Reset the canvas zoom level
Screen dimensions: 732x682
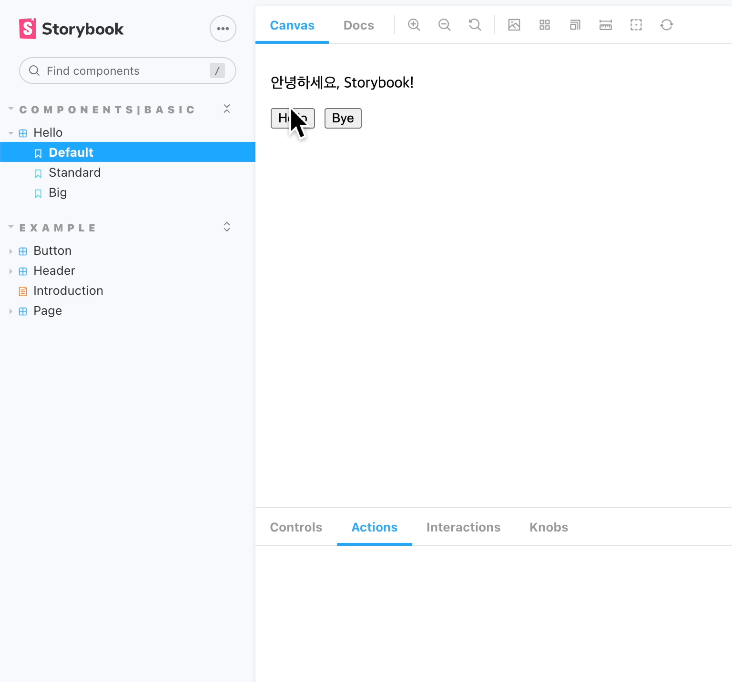[475, 25]
